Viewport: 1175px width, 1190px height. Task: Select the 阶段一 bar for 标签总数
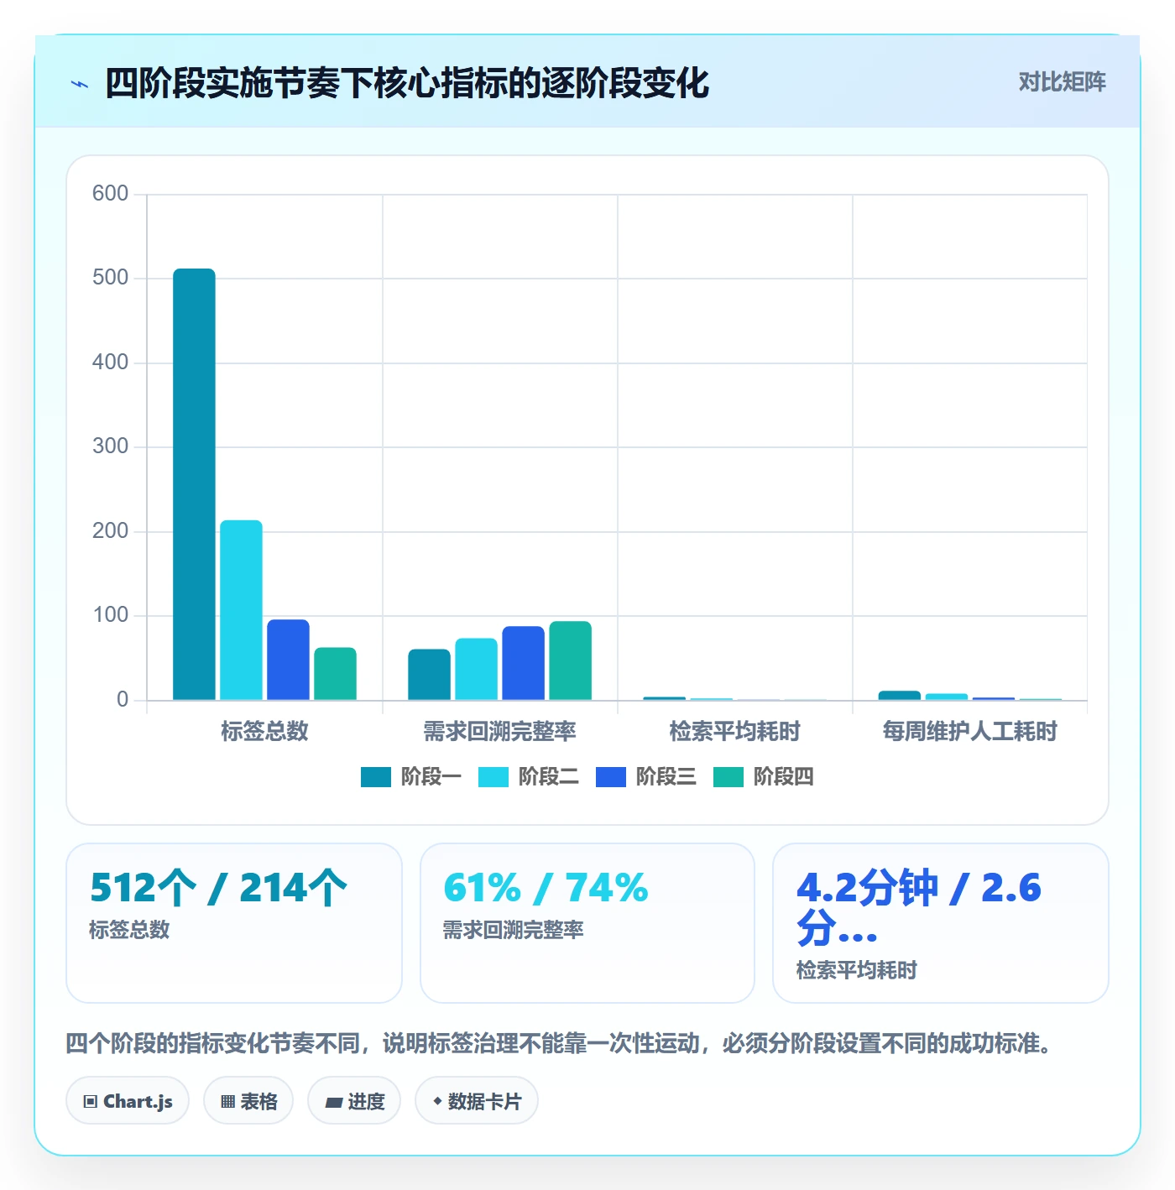194,484
